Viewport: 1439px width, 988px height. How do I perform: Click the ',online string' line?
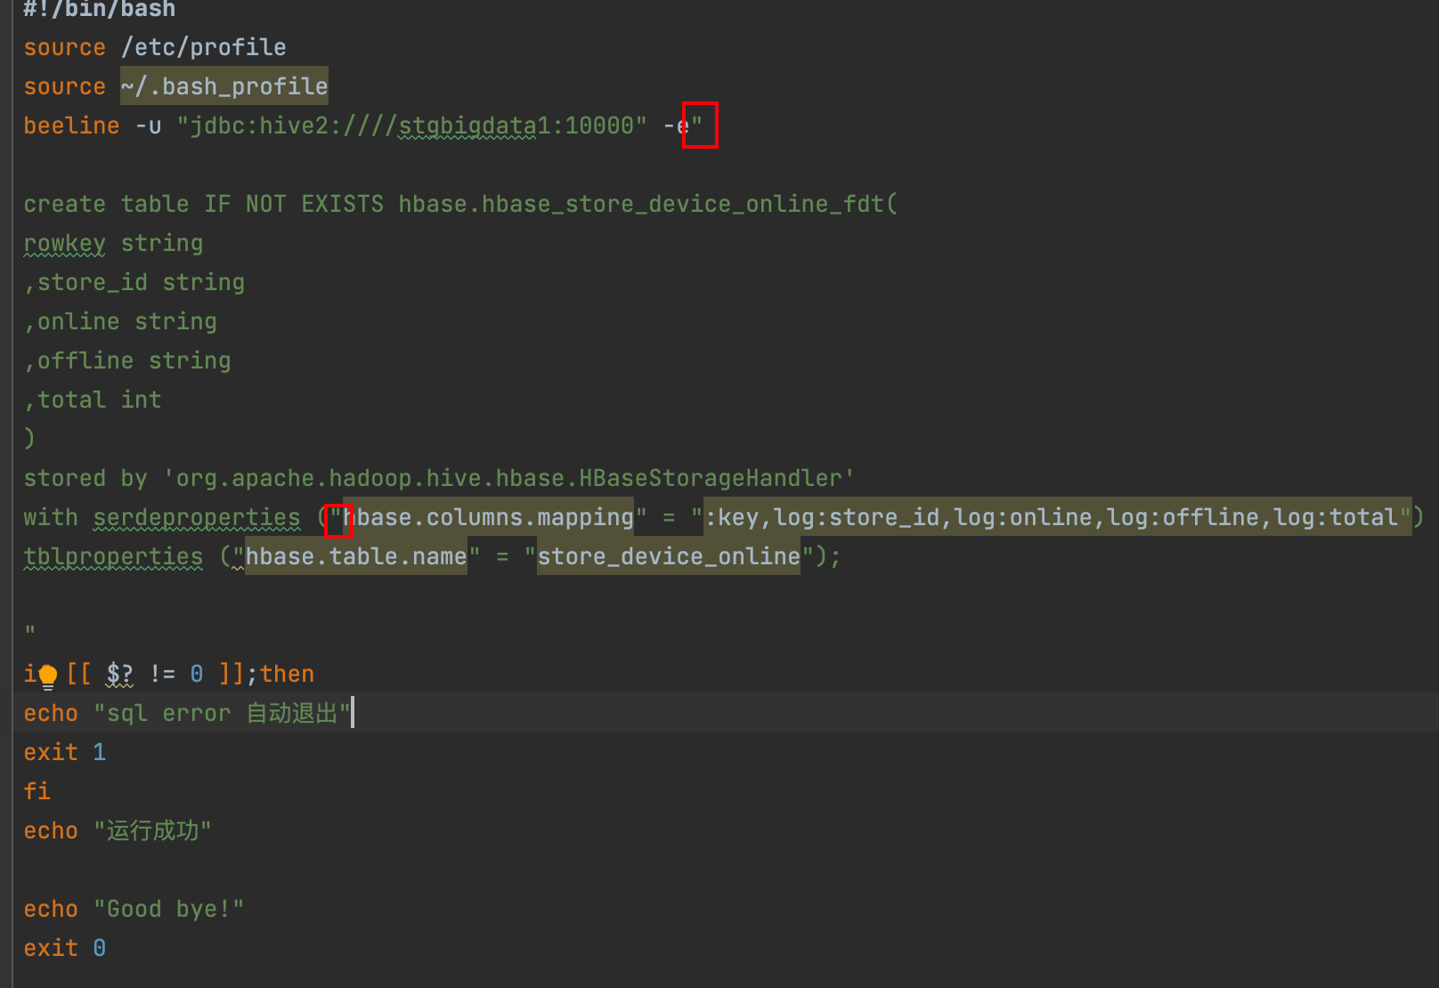(120, 321)
